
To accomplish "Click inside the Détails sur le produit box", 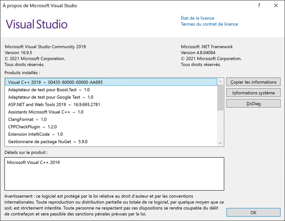I will 114,174.
